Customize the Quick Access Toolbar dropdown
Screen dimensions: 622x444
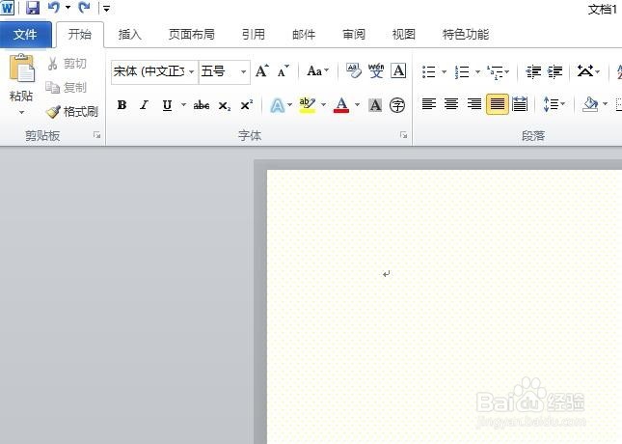click(x=106, y=8)
